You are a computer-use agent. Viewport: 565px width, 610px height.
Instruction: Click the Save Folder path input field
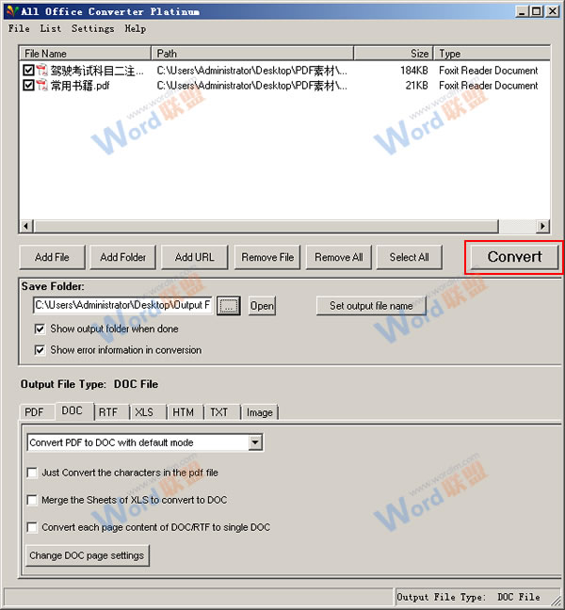click(122, 305)
